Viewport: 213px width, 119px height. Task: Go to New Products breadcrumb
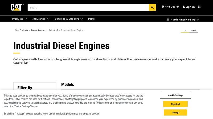[x=21, y=30]
